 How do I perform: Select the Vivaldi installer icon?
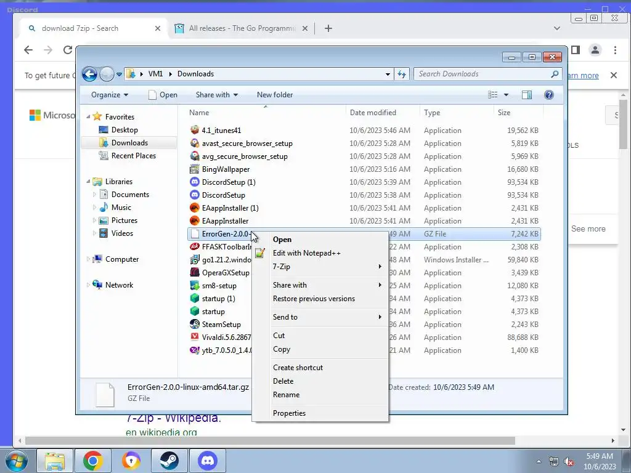click(195, 337)
